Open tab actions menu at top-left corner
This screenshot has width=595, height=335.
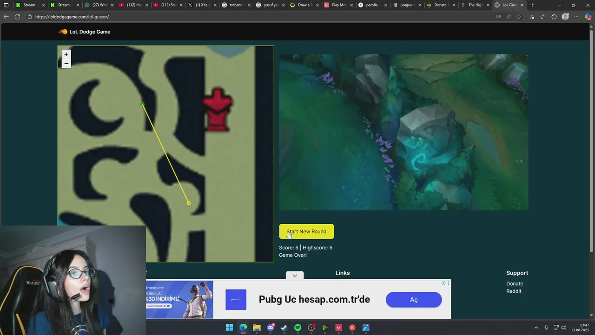[x=6, y=5]
